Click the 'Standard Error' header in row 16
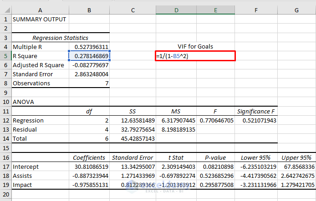The image size is (316, 201). (133, 157)
